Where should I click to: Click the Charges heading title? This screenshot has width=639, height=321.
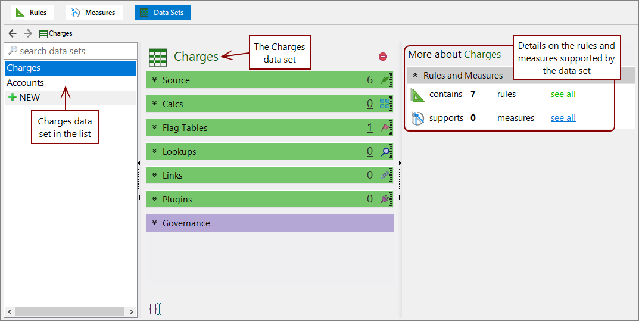click(197, 57)
